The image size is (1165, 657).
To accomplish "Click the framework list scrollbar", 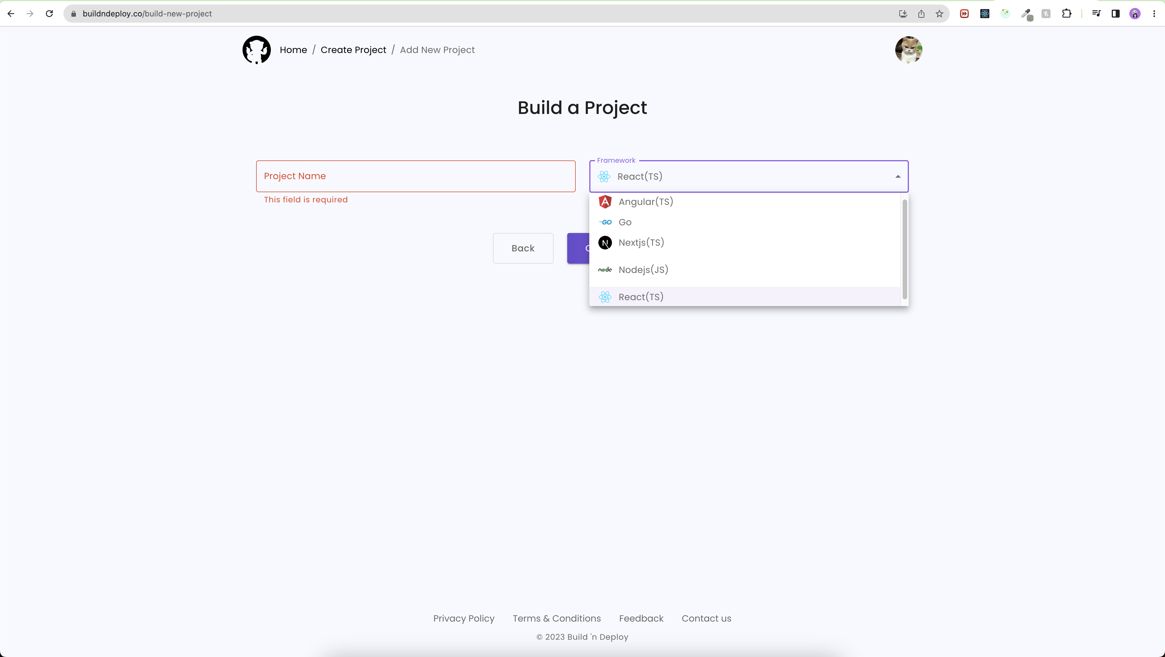I will [905, 249].
